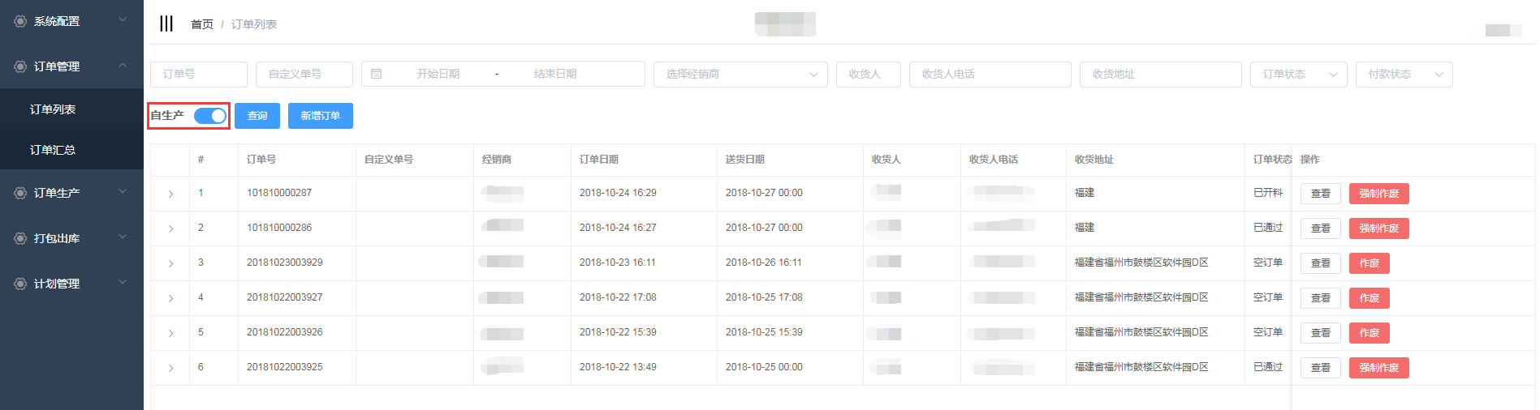Open 订单列表 in the sidebar

[x=53, y=109]
